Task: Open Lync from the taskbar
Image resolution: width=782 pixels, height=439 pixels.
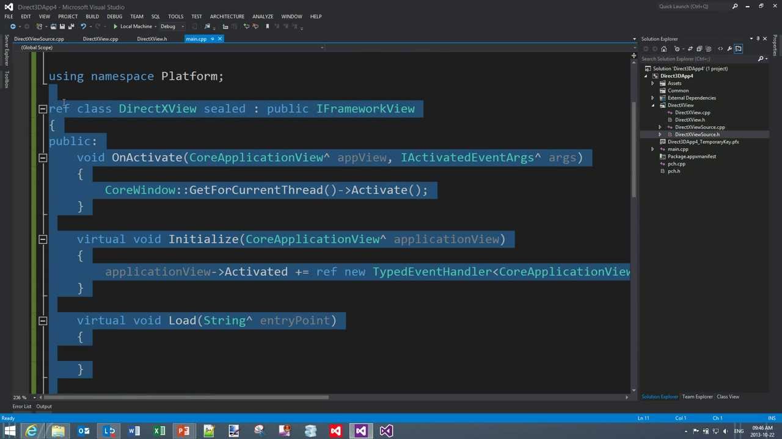Action: [x=109, y=431]
